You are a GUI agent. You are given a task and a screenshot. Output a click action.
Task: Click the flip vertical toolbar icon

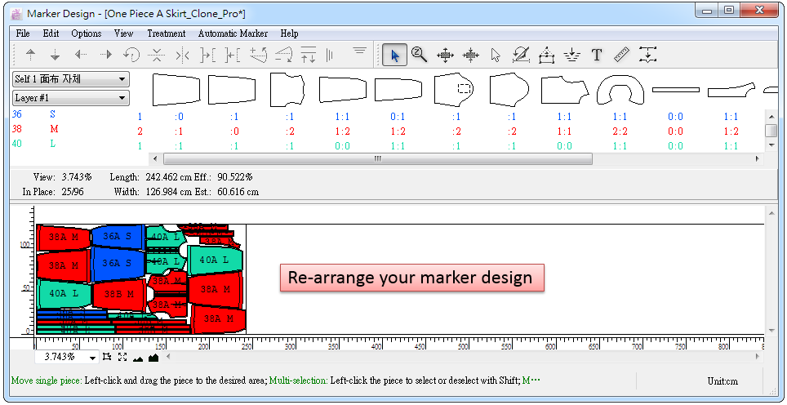point(156,56)
